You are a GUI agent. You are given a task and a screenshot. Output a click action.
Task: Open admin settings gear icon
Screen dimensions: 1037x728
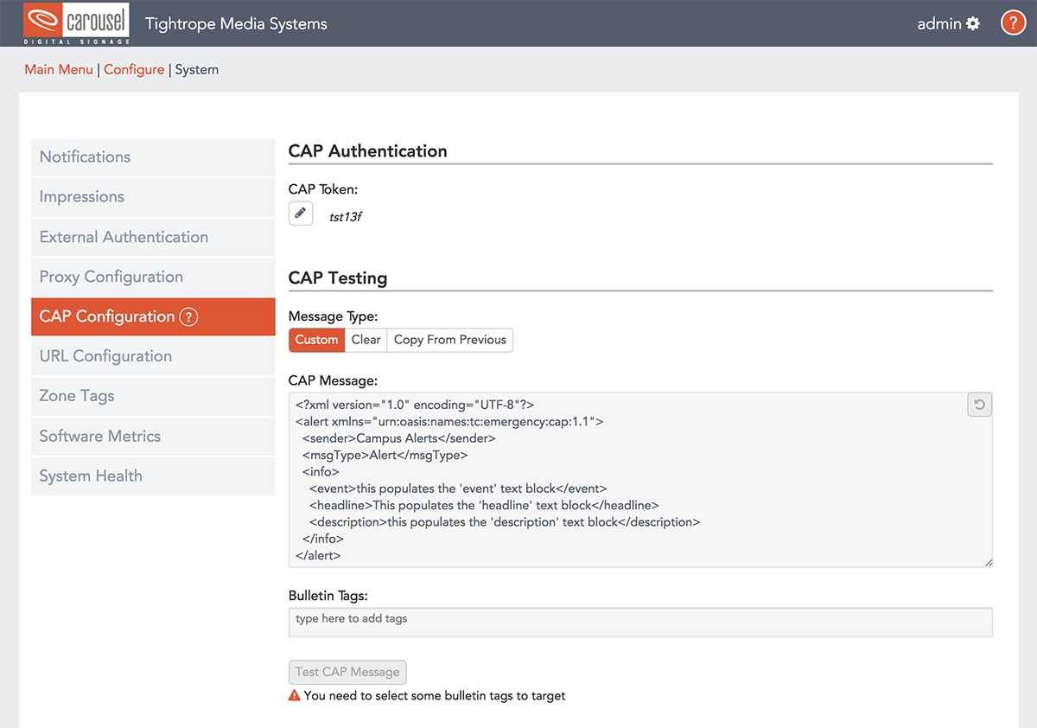(973, 23)
